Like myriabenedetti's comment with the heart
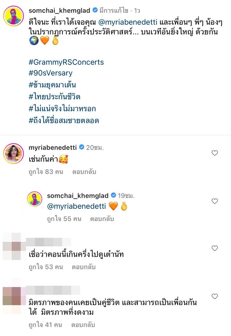This screenshot has width=231, height=336. pyautogui.click(x=215, y=153)
